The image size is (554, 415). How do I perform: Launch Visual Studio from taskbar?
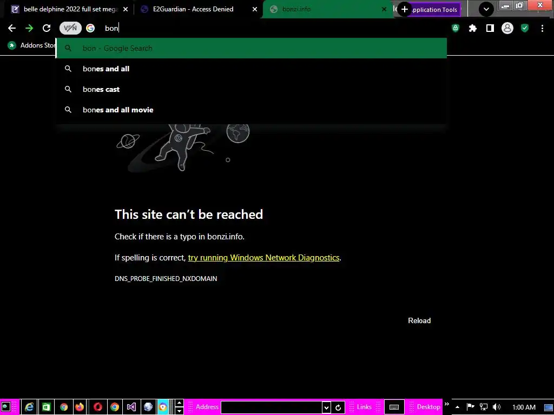(131, 407)
